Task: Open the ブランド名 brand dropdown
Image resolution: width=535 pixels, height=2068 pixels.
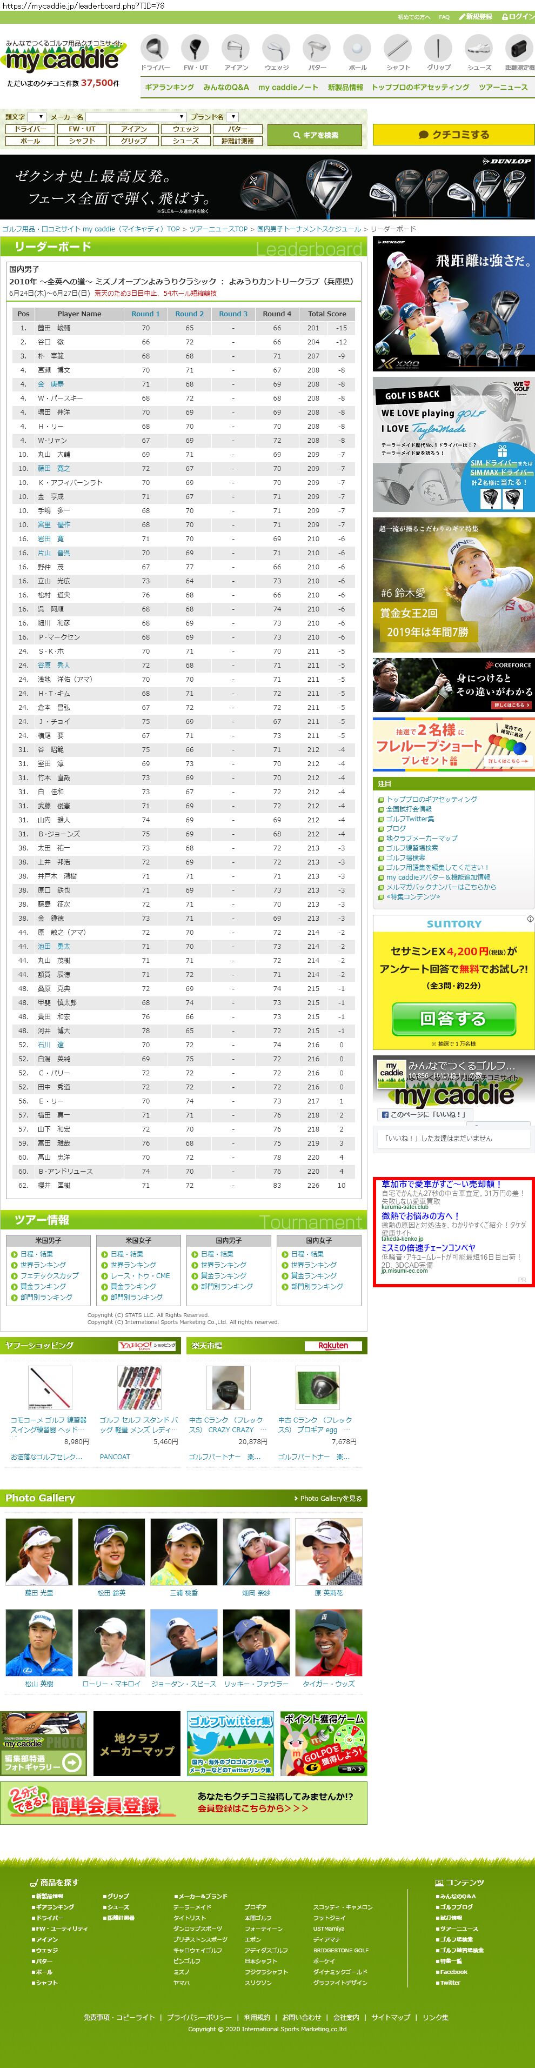Action: [x=232, y=117]
